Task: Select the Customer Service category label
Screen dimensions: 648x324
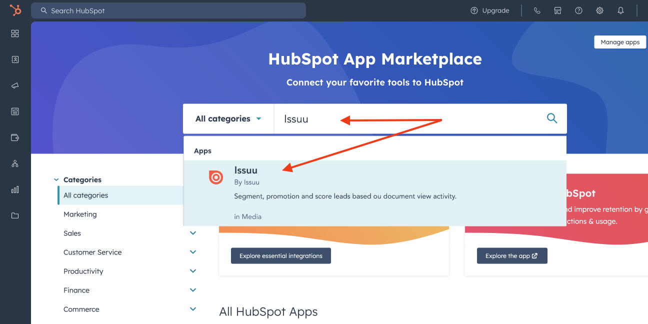Action: (92, 252)
